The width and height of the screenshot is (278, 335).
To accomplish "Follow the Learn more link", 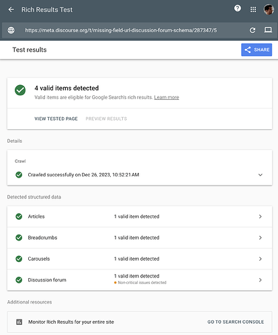I will (x=167, y=97).
